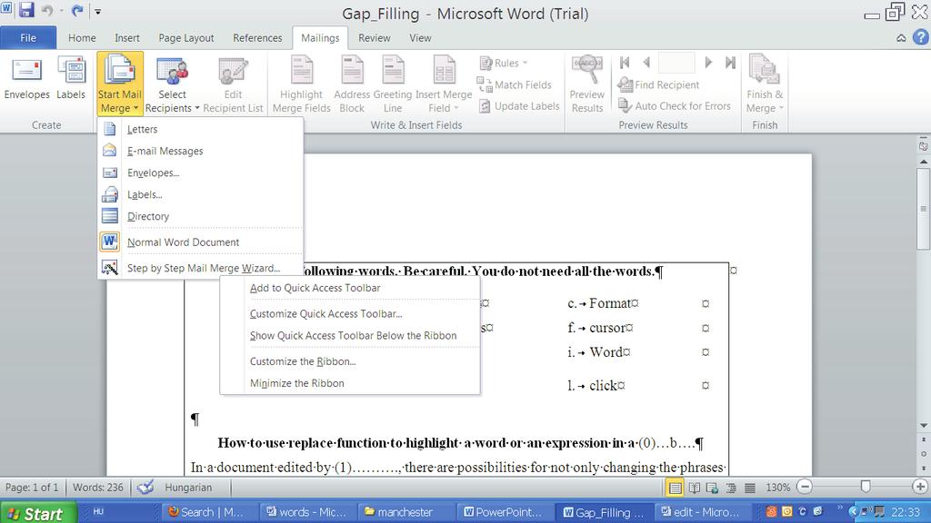This screenshot has height=523, width=931.
Task: Choose Add to Quick Access Toolbar
Action: [x=350, y=288]
